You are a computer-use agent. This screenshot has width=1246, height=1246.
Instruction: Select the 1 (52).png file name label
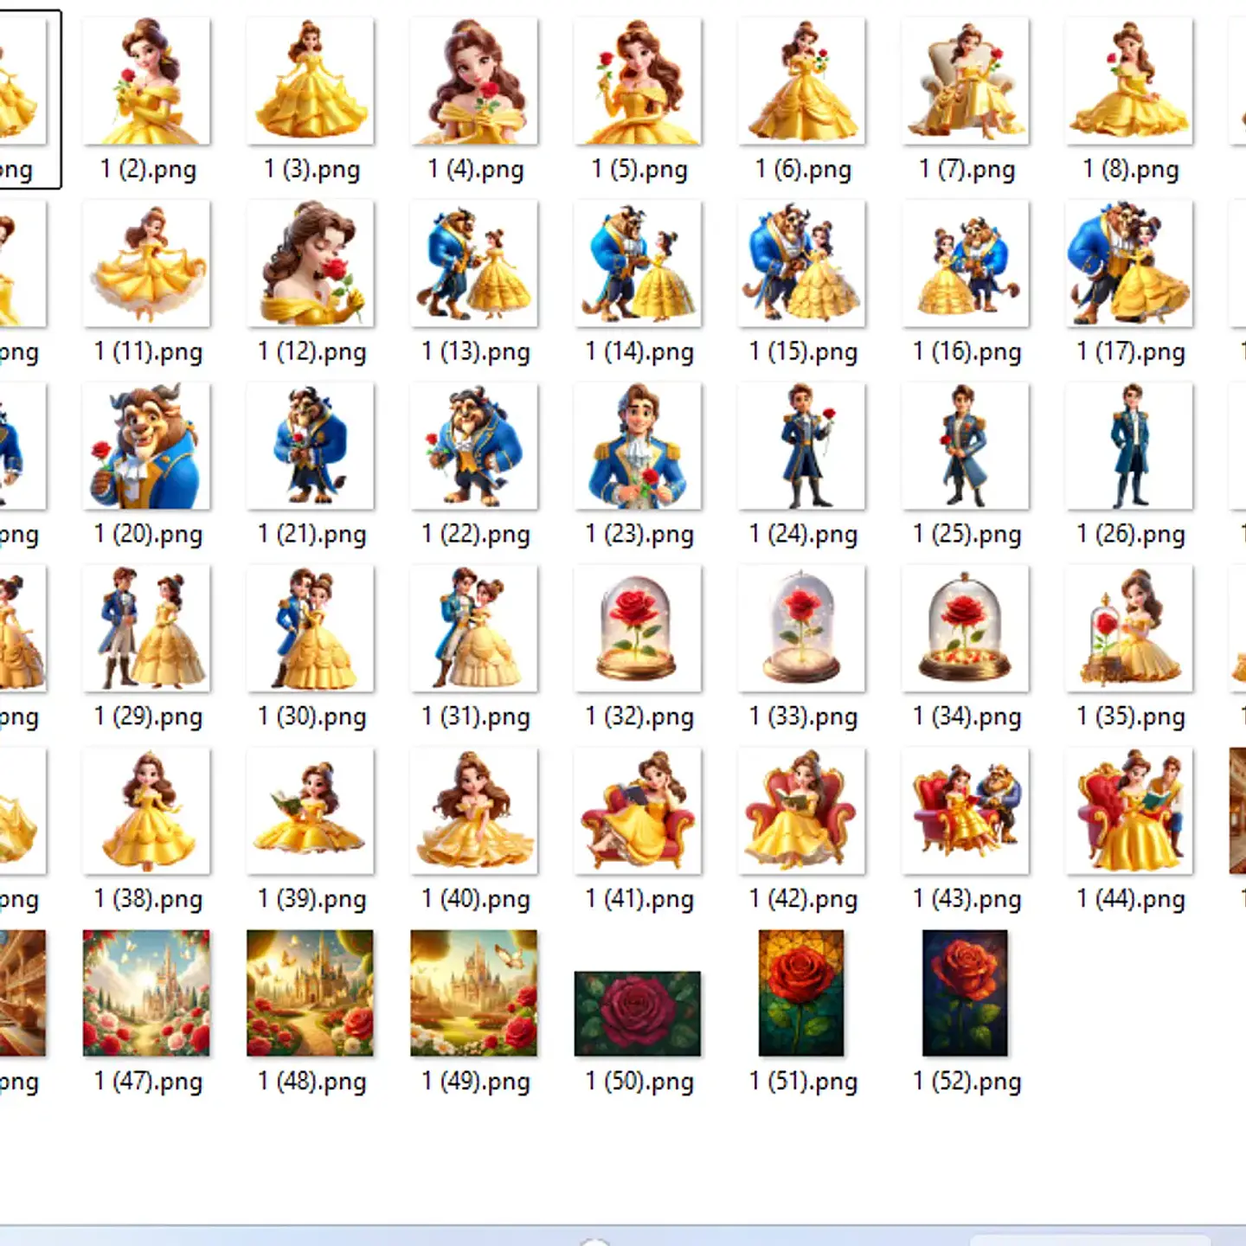(x=967, y=1082)
